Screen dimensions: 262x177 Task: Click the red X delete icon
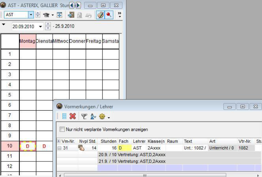tap(72, 116)
